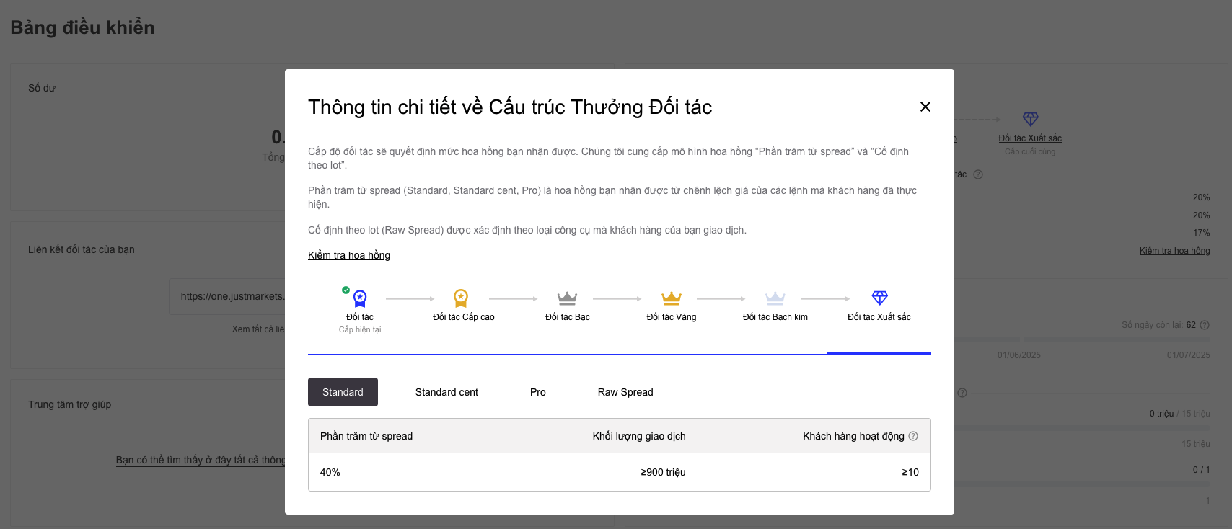Switch to the Standard cent tab
The image size is (1232, 529).
446,392
